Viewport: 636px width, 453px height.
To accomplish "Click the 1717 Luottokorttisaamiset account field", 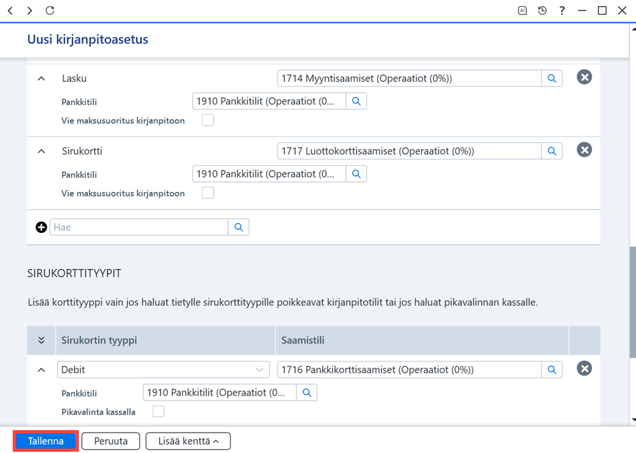I will click(x=409, y=151).
